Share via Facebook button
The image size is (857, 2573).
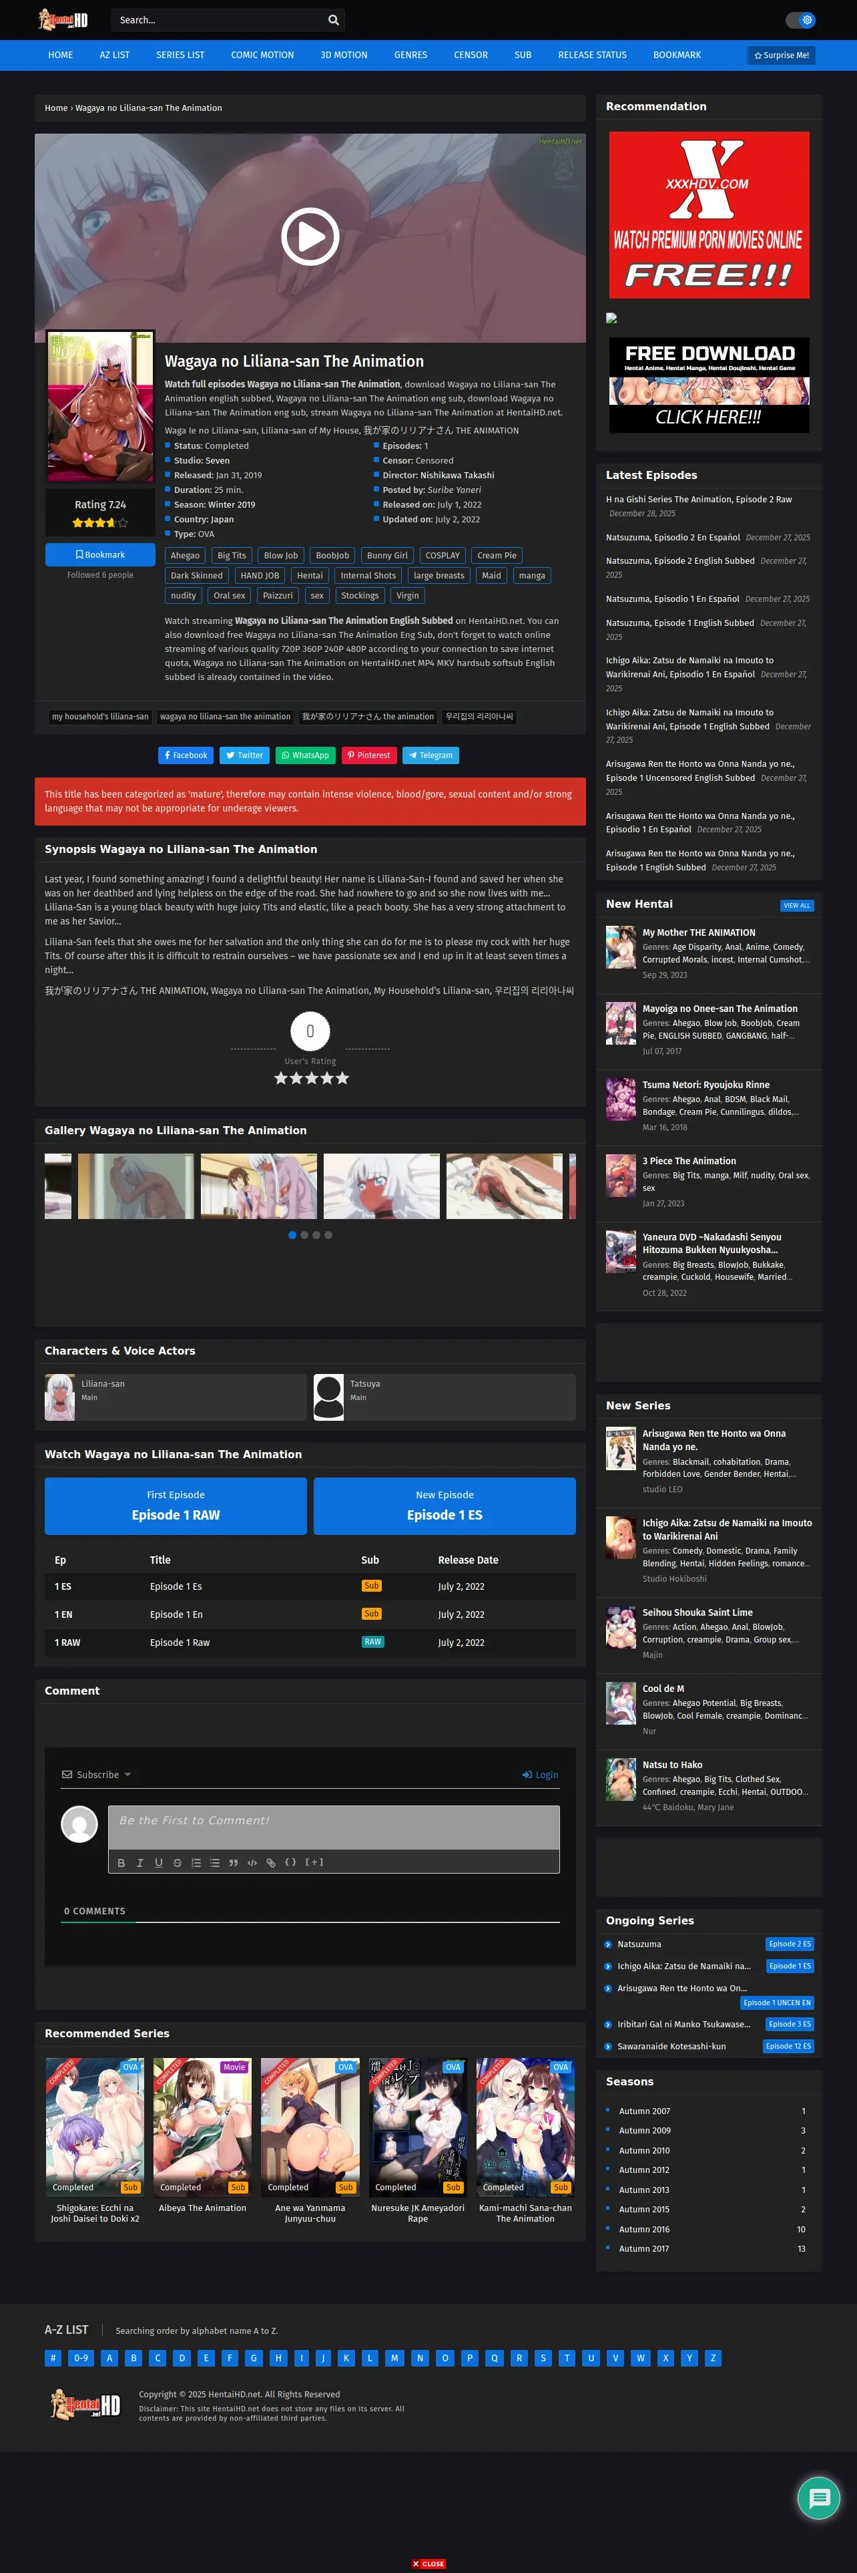coord(186,755)
